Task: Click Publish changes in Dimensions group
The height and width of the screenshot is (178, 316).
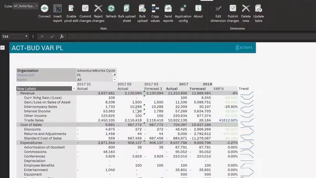Action: click(233, 8)
